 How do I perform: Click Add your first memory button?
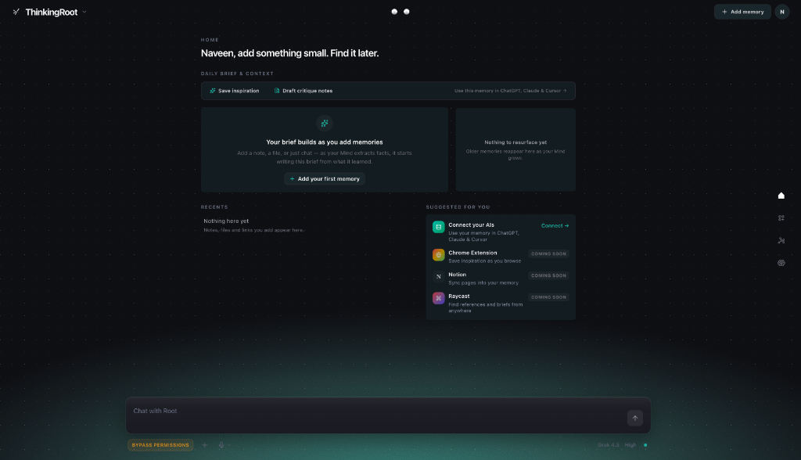coord(325,179)
